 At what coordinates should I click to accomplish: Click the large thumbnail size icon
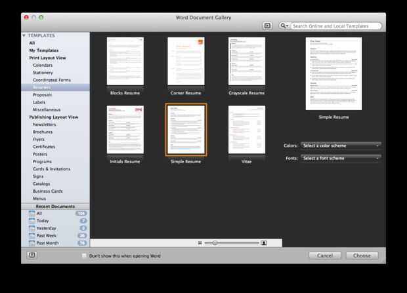(x=264, y=243)
